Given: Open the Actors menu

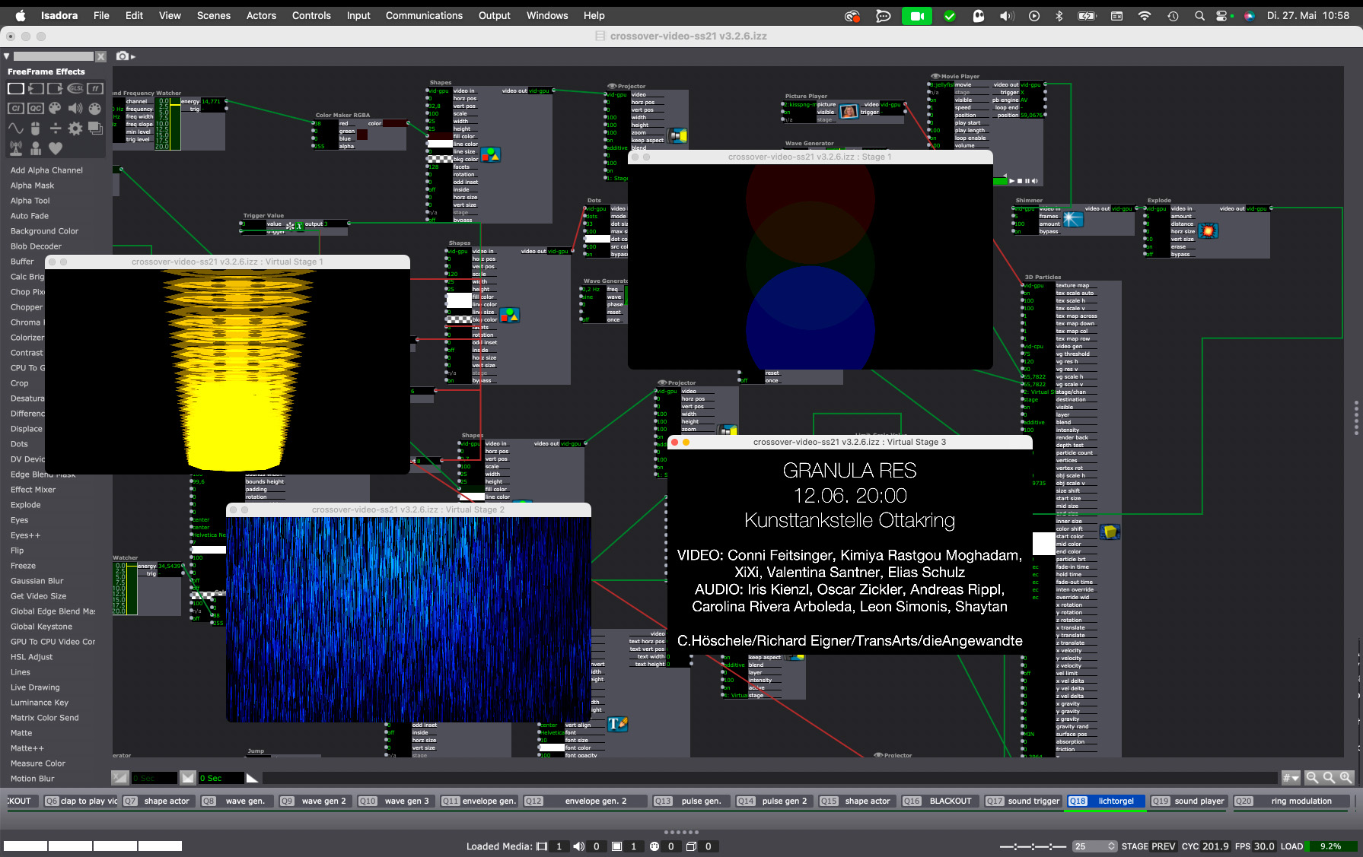Looking at the screenshot, I should coord(261,16).
